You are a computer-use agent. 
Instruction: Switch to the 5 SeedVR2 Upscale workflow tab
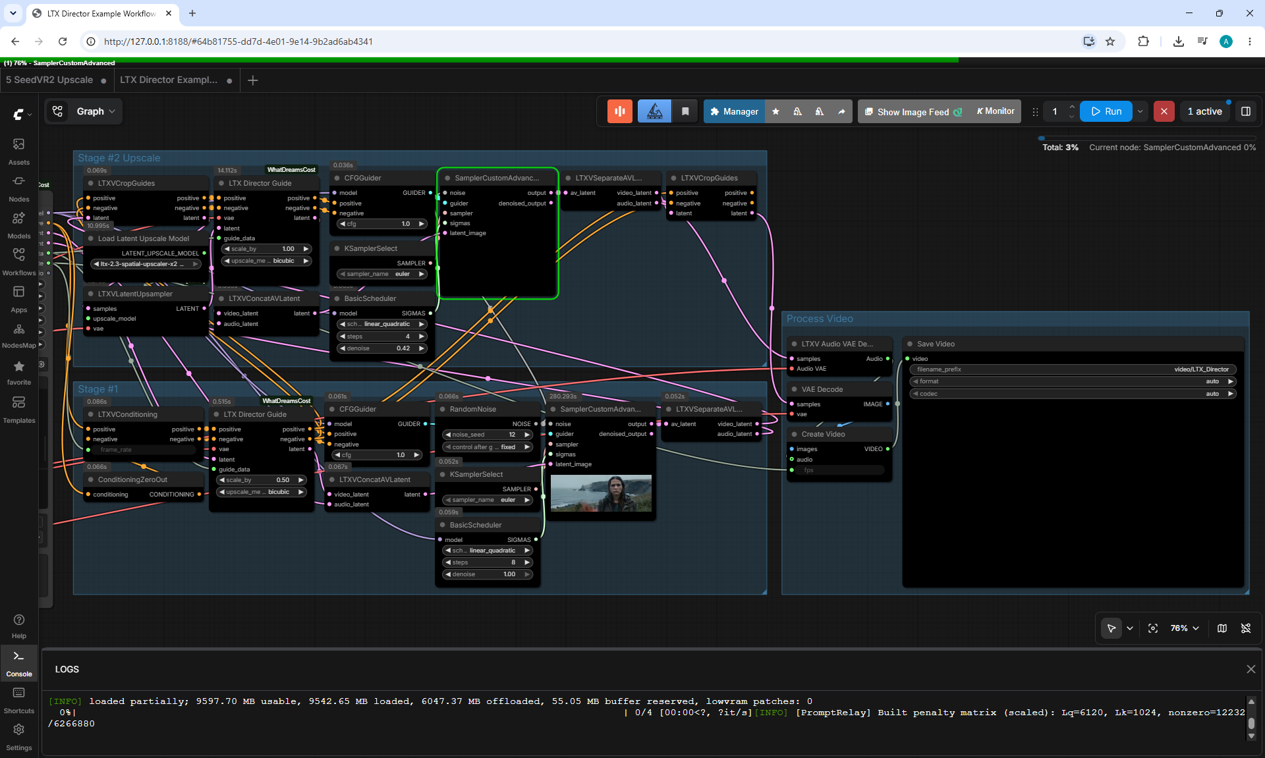tap(49, 80)
